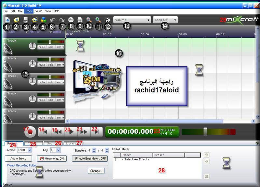Open the Volume dropdown in toolbar
260x187 pixels.
point(132,20)
